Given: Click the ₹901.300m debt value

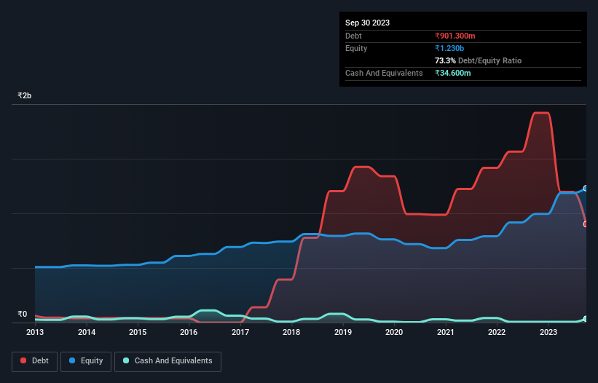Looking at the screenshot, I should coord(455,36).
